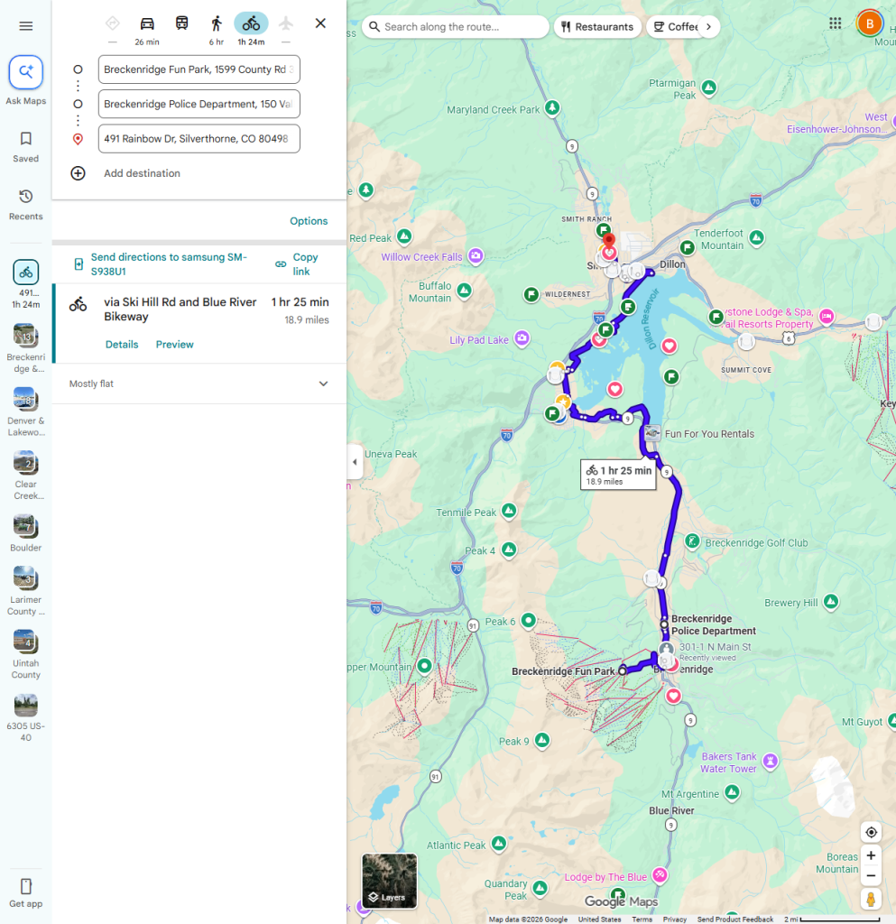The image size is (896, 924).
Task: Zoom in the map
Action: [x=871, y=855]
